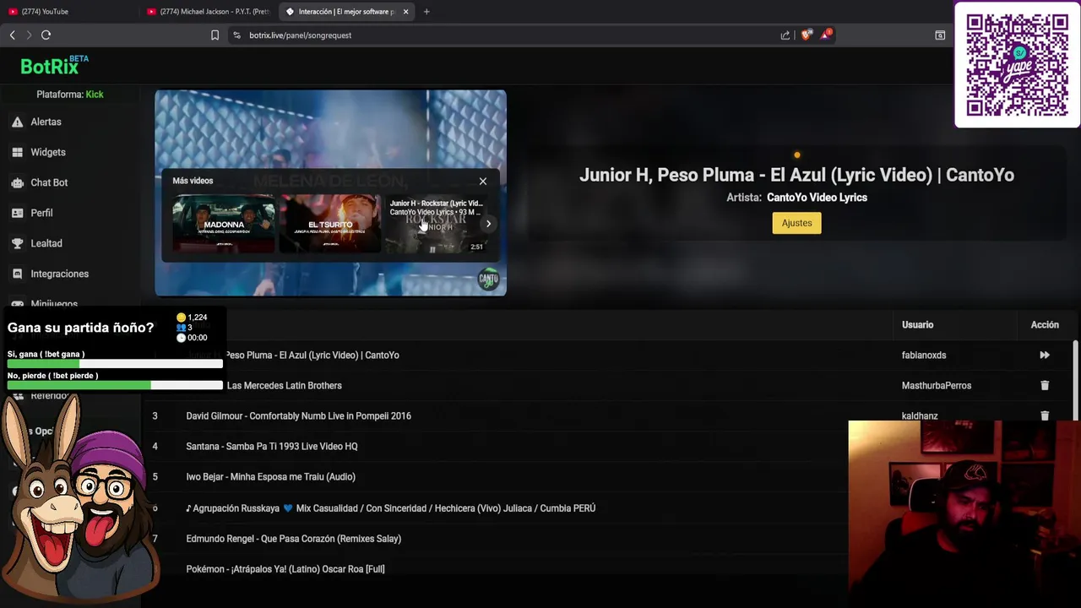1081x608 pixels.
Task: Play the EL TSURITO suggested video thumbnail
Action: tap(330, 224)
